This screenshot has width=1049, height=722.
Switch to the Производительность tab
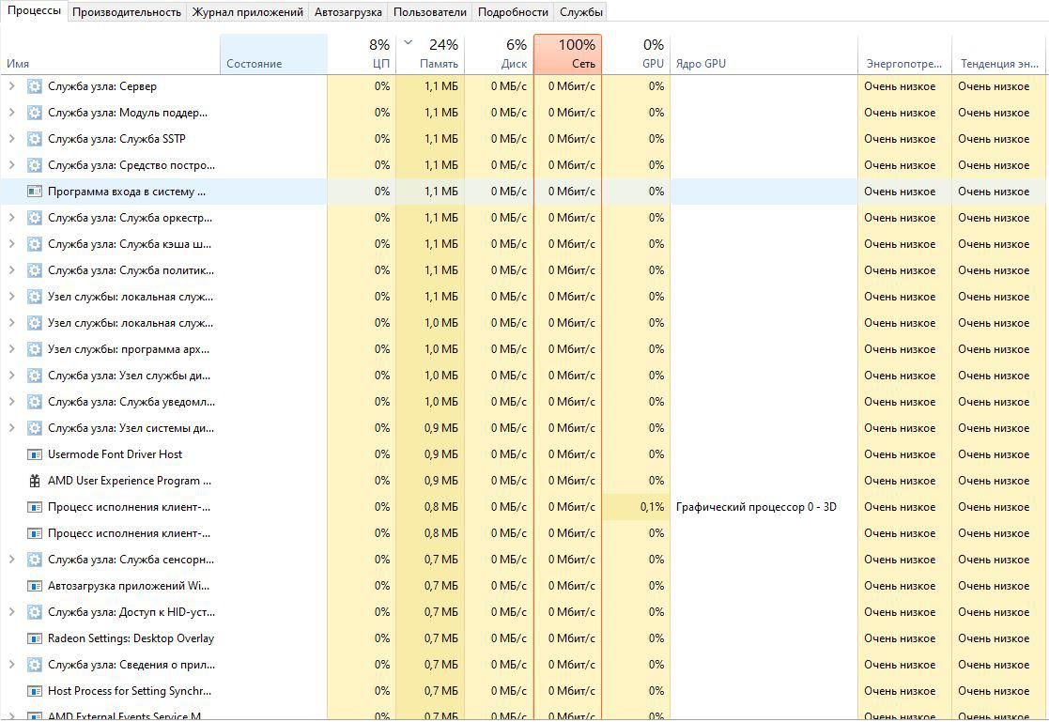(127, 12)
